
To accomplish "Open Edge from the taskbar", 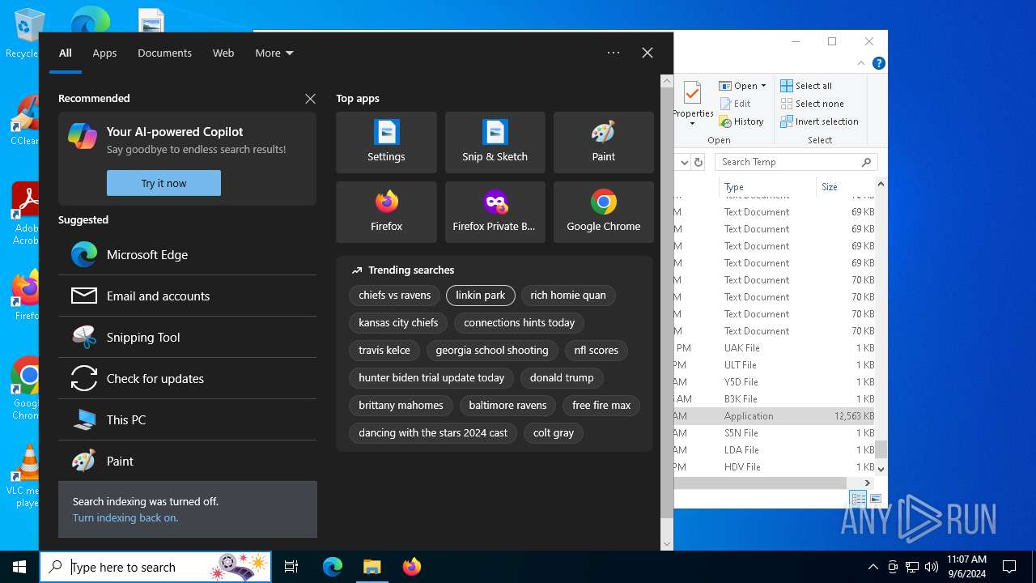I will click(x=333, y=567).
